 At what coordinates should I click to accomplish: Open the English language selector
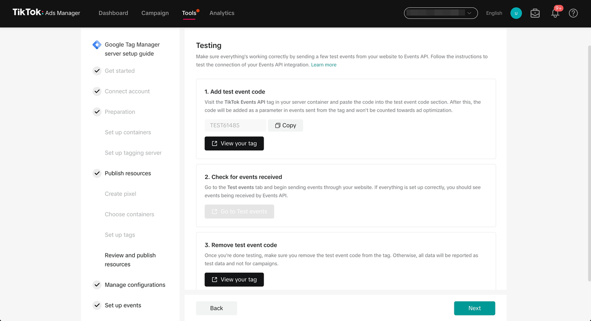pos(494,13)
